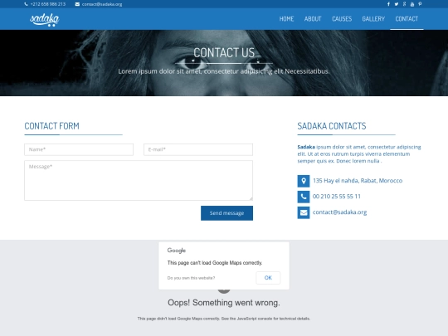Image resolution: width=448 pixels, height=336 pixels.
Task: Click the blue phone contact icon
Action: click(x=304, y=197)
